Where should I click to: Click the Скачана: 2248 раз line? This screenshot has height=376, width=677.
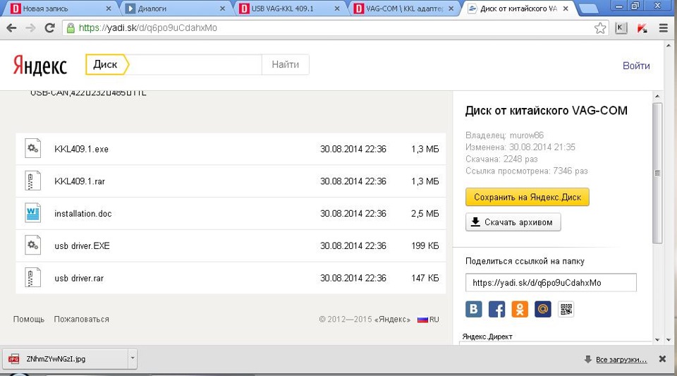point(501,159)
